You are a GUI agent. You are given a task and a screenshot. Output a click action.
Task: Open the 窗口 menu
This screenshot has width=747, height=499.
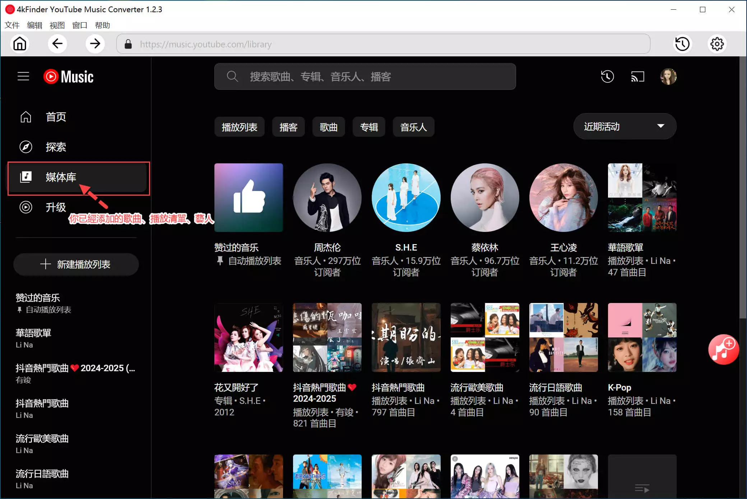[80, 25]
